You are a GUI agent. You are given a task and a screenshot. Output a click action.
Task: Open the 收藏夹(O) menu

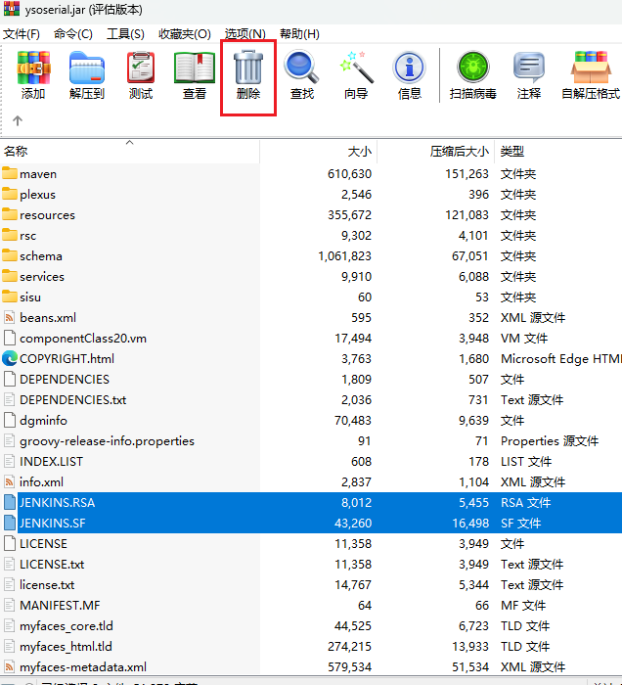point(185,33)
